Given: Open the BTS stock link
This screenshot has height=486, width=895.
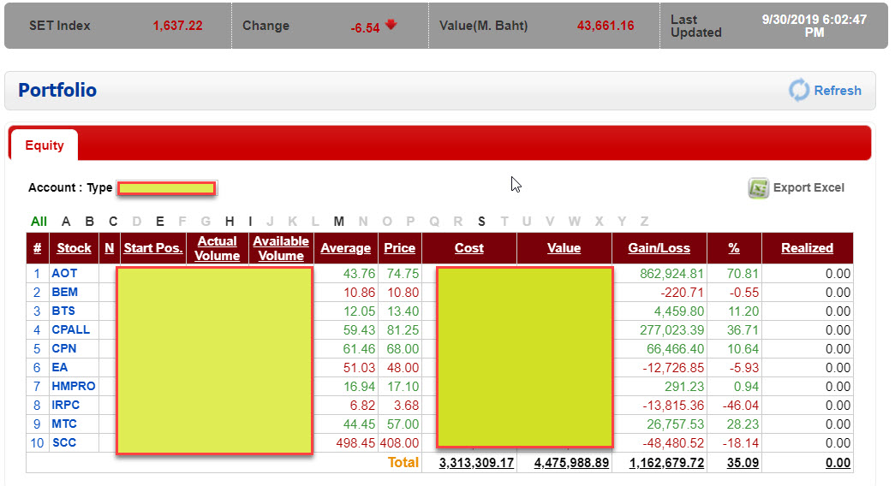Looking at the screenshot, I should 63,311.
